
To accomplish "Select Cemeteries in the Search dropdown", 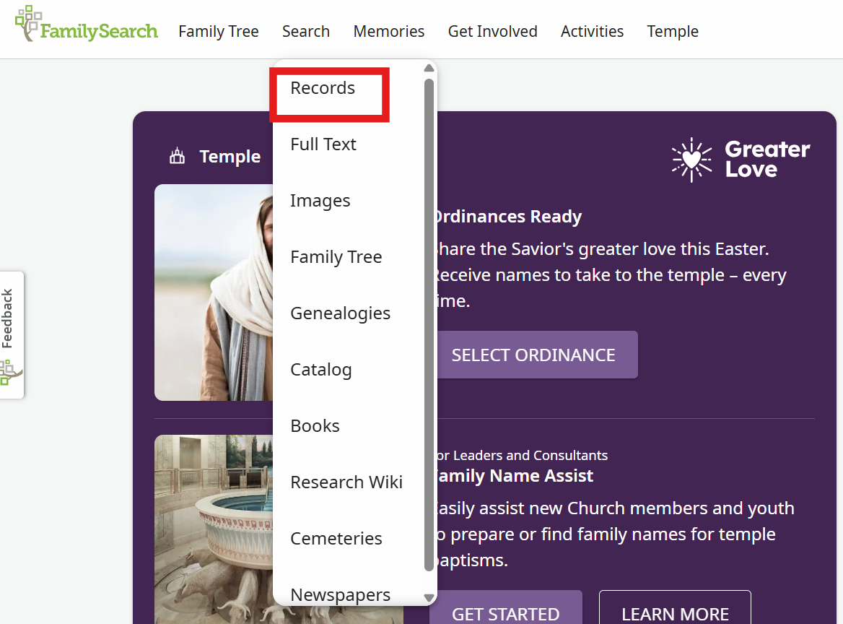I will (x=336, y=539).
